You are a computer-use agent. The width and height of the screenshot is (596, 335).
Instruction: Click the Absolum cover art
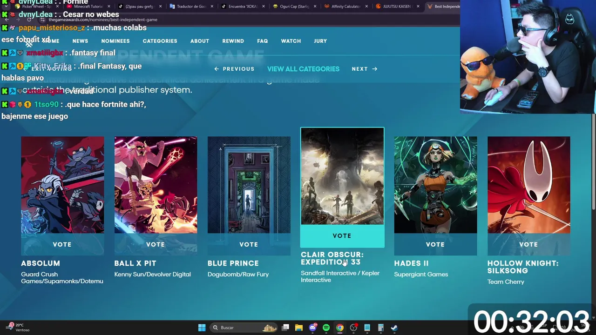tap(62, 185)
